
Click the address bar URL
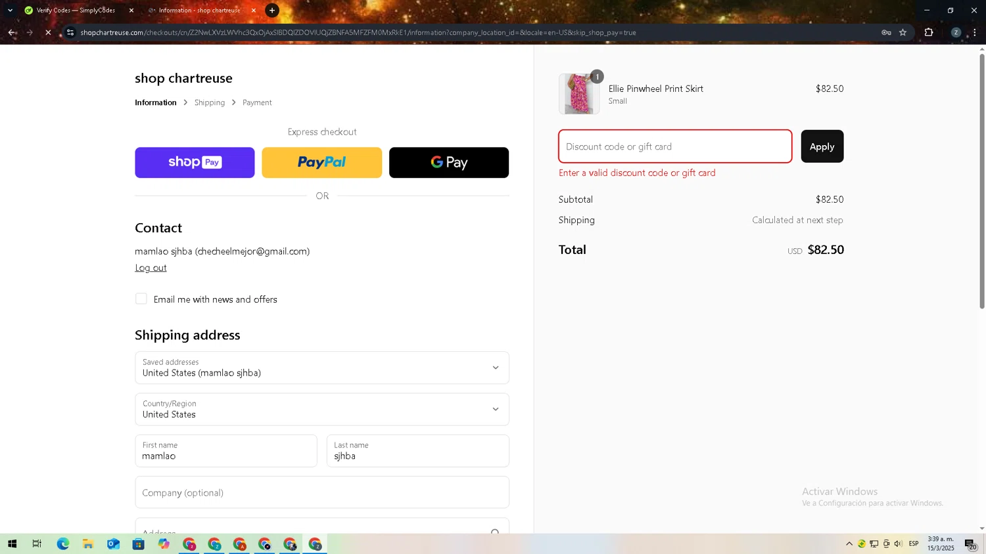point(358,32)
